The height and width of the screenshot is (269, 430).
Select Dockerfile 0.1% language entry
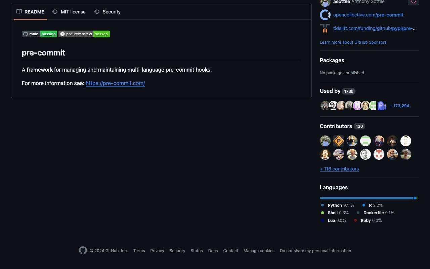point(375,213)
